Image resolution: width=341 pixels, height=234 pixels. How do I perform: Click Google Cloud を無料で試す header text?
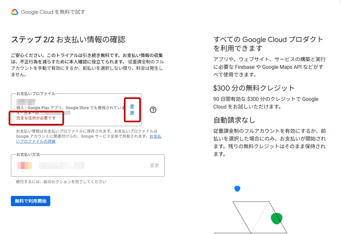pyautogui.click(x=53, y=12)
